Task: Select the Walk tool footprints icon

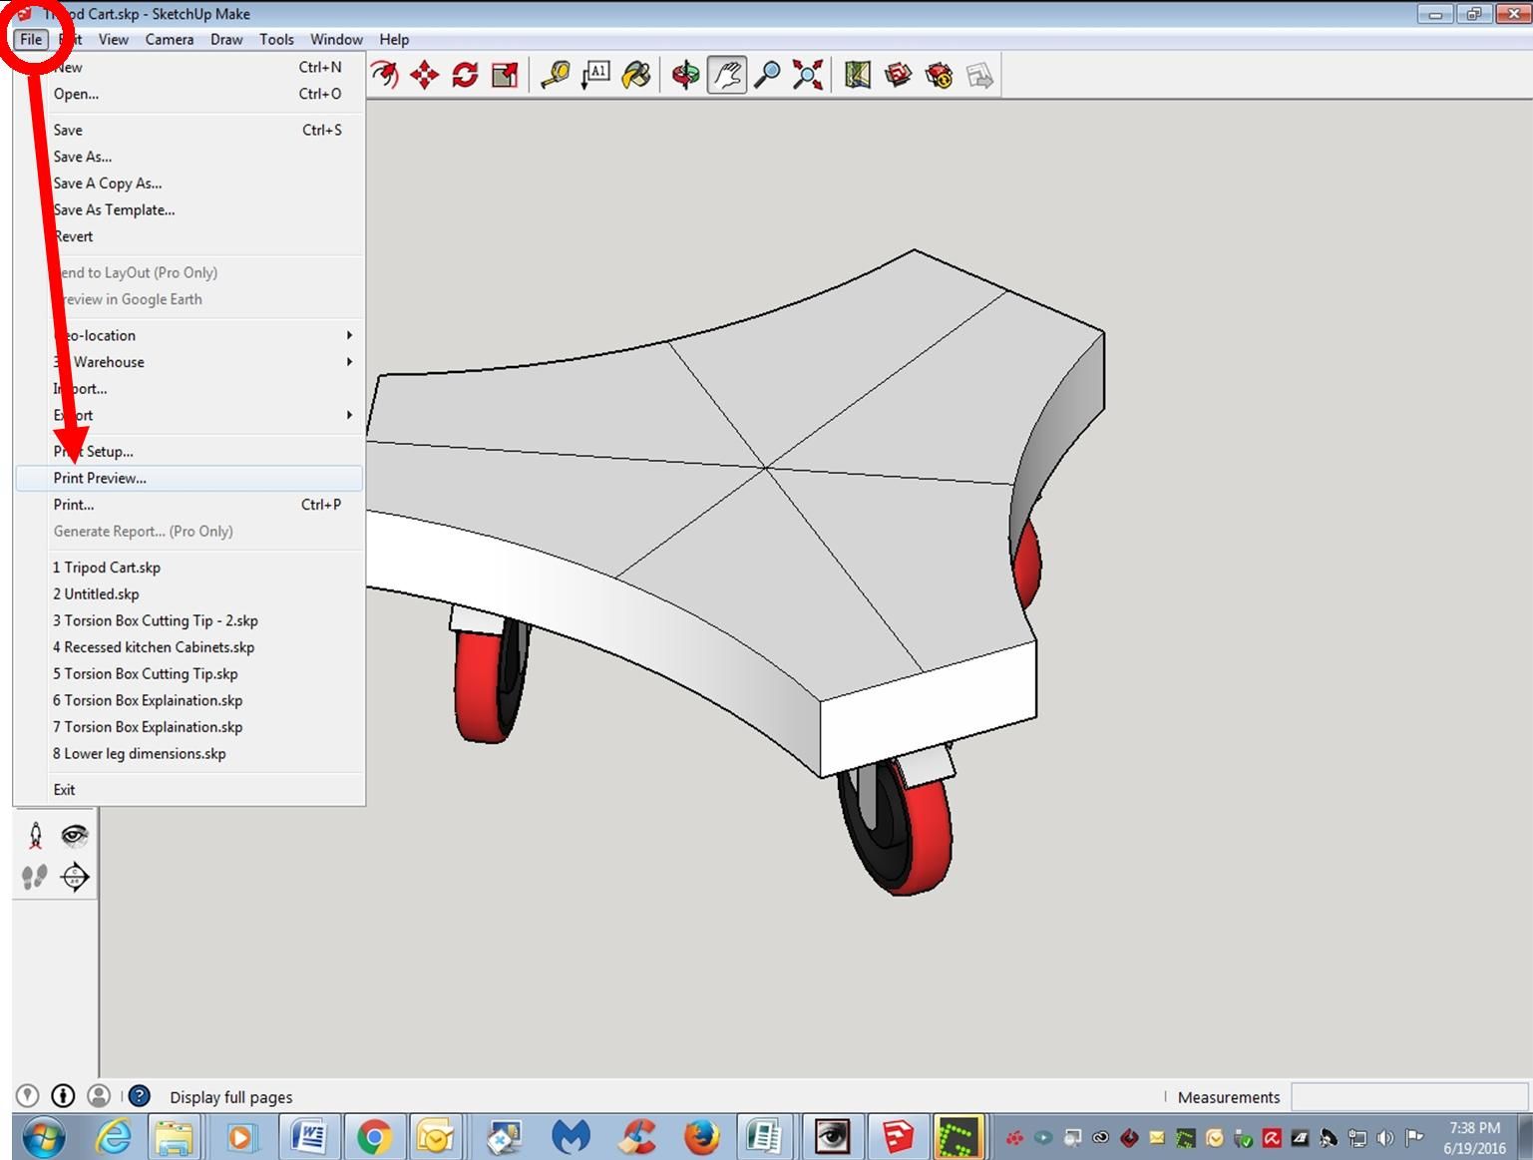Action: (x=34, y=876)
